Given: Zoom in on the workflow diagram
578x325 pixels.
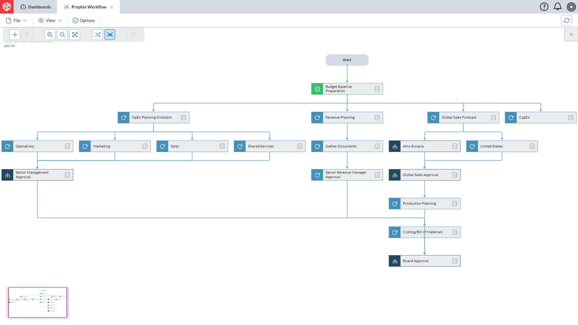Looking at the screenshot, I should (50, 35).
